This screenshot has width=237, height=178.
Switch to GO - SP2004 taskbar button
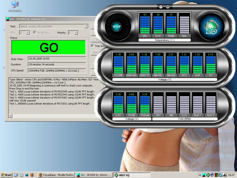click(x=94, y=175)
